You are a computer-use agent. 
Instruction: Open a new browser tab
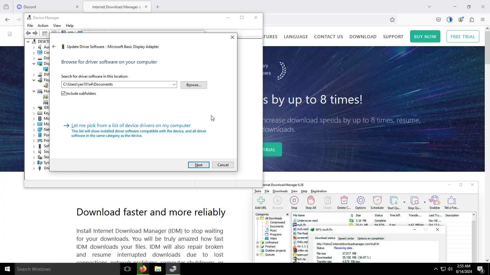tap(158, 7)
